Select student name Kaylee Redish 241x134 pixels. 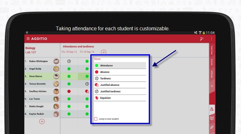coord(36,114)
